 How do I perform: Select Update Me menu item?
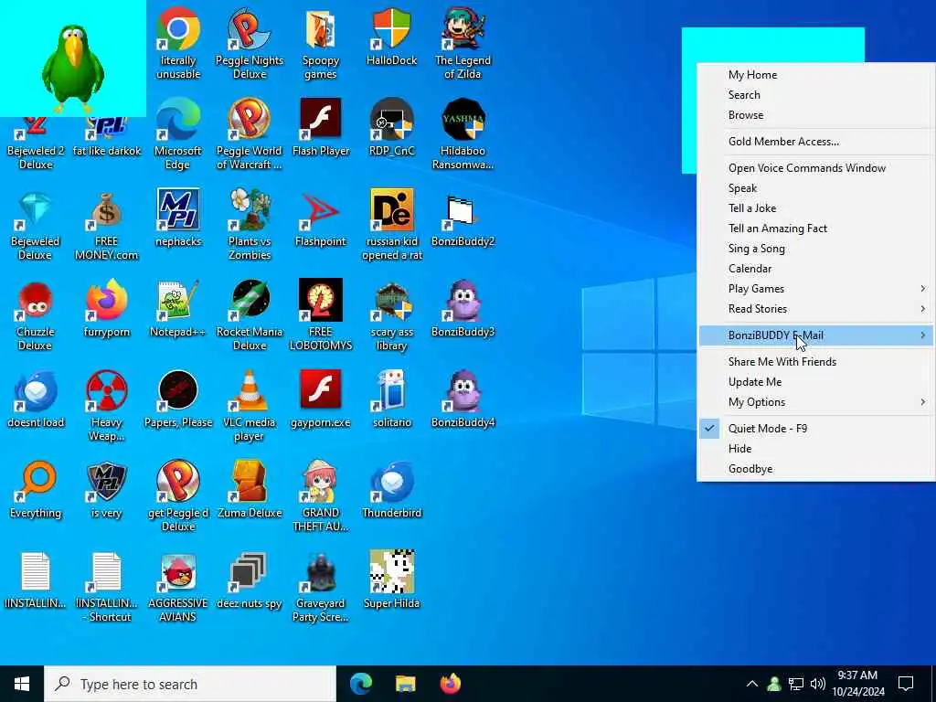[x=815, y=383]
